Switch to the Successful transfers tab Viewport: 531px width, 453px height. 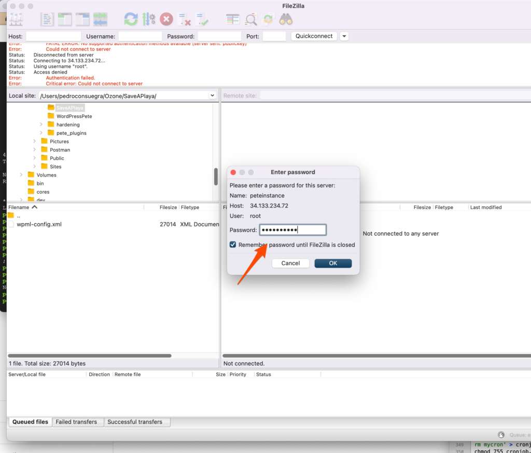(135, 422)
